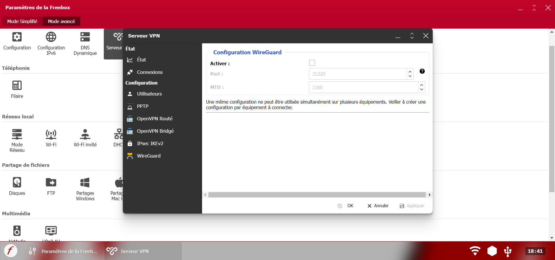Decrease the MTU value with down arrow

point(421,89)
